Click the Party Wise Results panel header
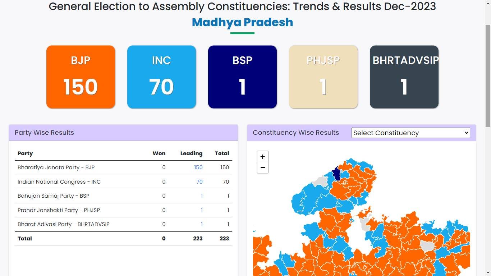This screenshot has width=491, height=276. click(x=123, y=133)
